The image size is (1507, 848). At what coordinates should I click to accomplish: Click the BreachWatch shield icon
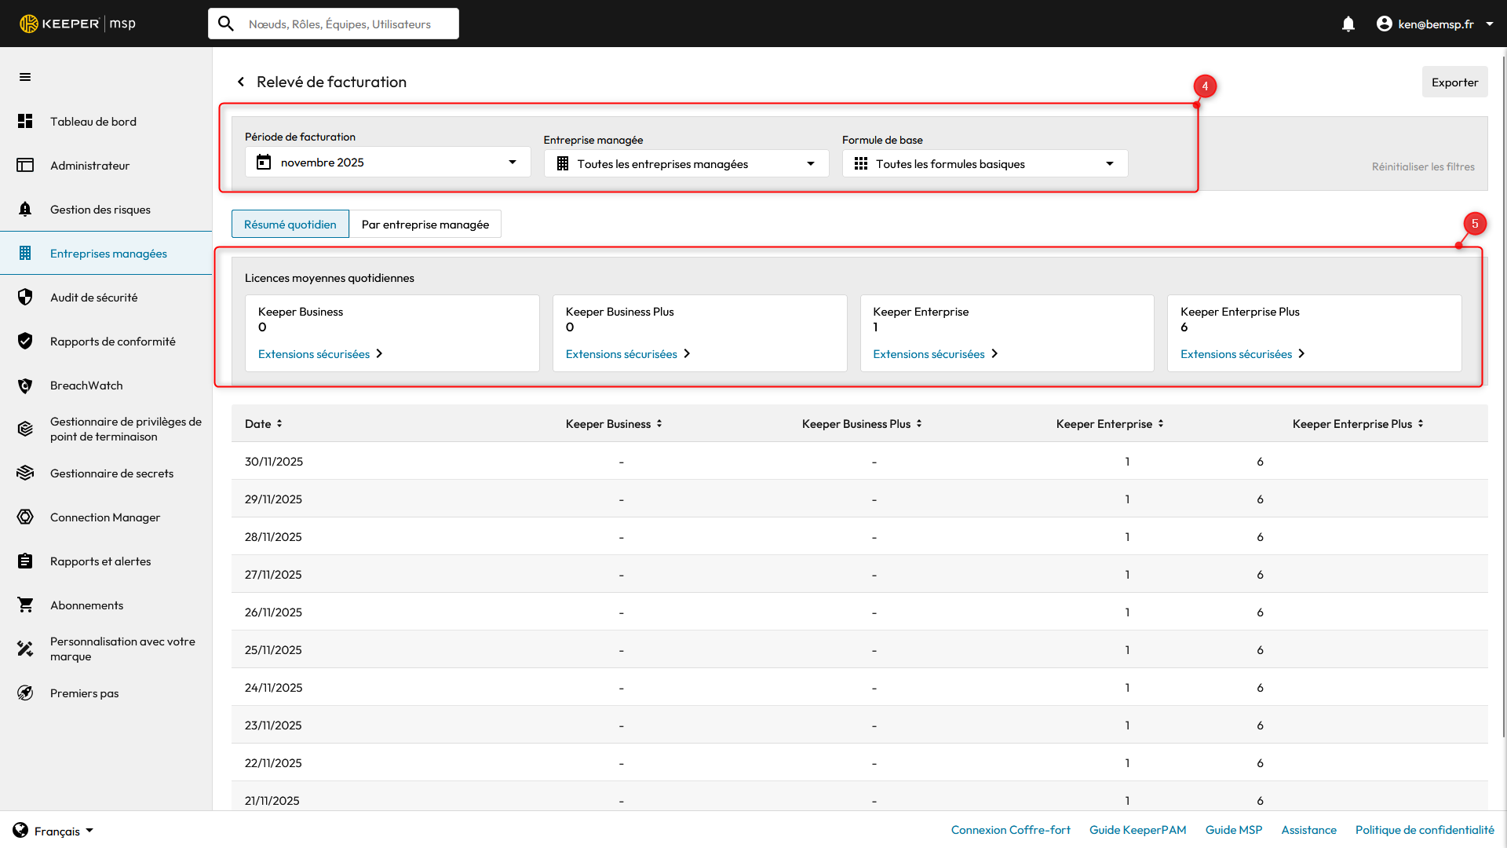coord(25,386)
